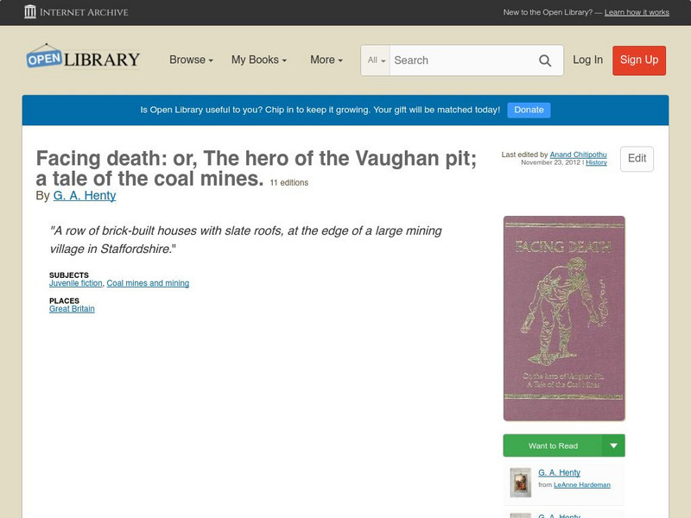Click the Edit button
This screenshot has height=518, width=691.
point(637,159)
